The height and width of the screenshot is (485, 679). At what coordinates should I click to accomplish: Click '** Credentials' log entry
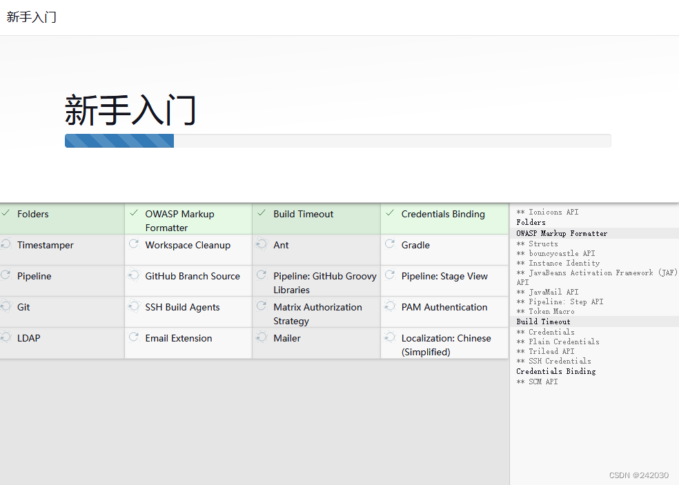tap(545, 332)
